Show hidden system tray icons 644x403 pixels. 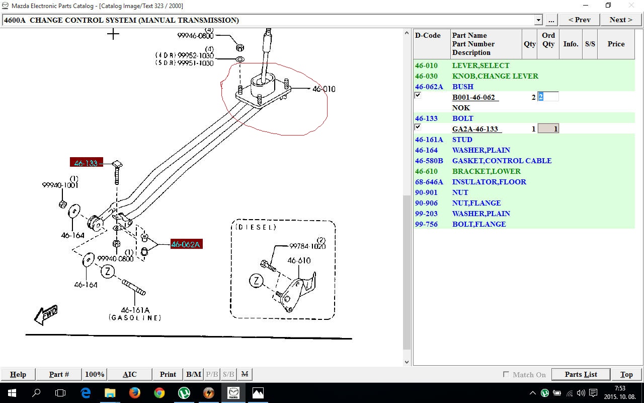click(532, 393)
